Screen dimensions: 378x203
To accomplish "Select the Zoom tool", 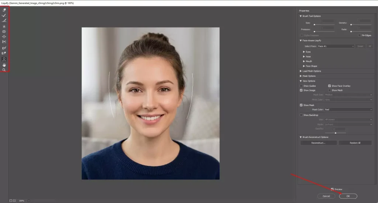I will click(x=4, y=70).
